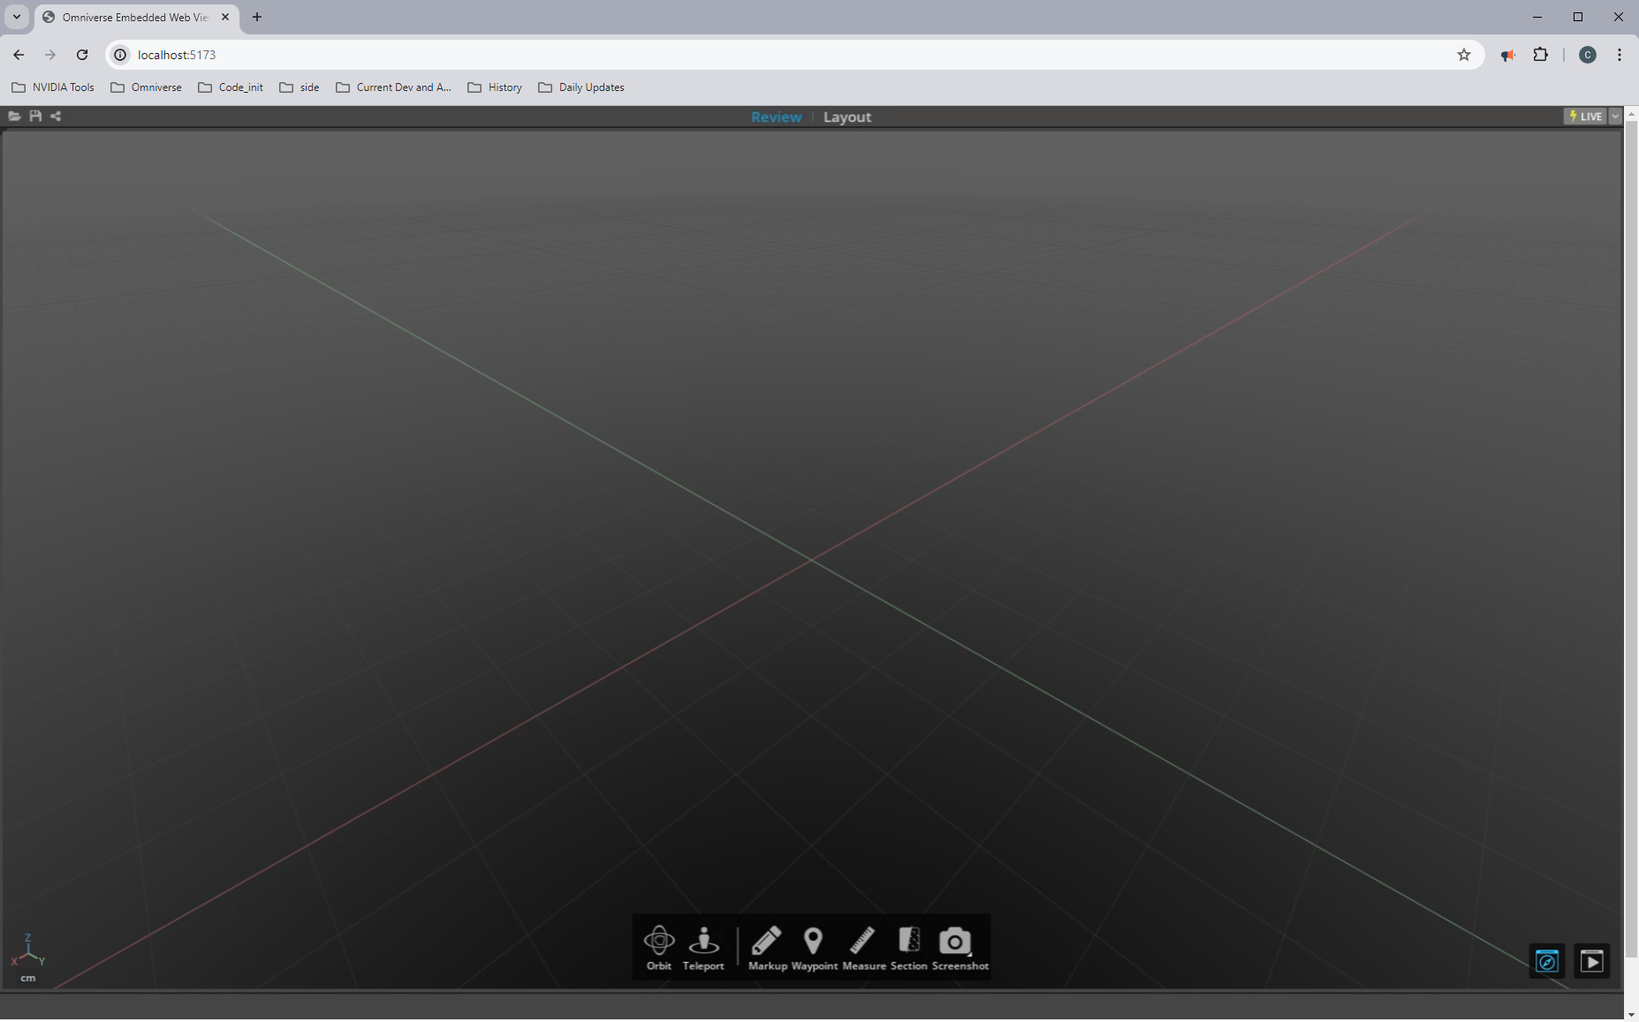1639x1022 pixels.
Task: Open the History bookmark folder
Action: 495,87
